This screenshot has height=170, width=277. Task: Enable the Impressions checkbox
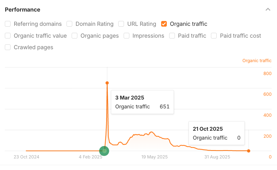tap(126, 36)
